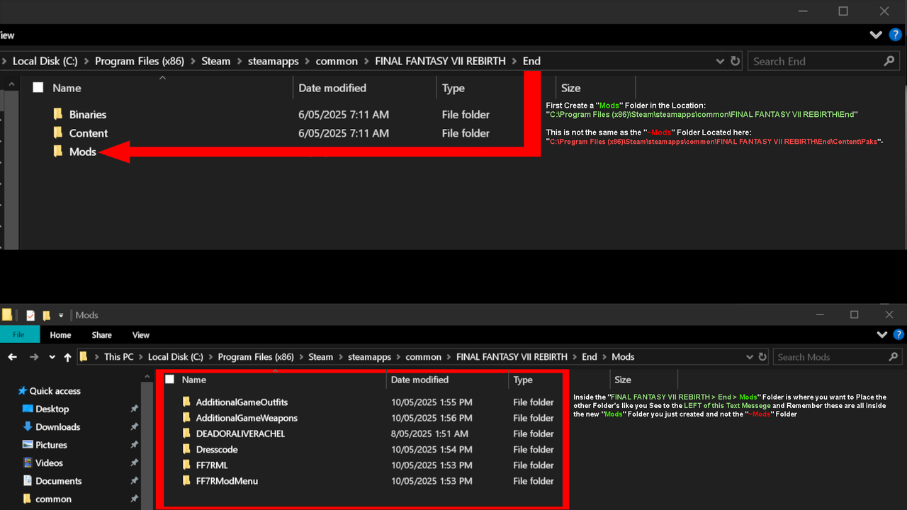Viewport: 907px width, 510px height.
Task: Open the Share ribbon tab
Action: tap(101, 335)
